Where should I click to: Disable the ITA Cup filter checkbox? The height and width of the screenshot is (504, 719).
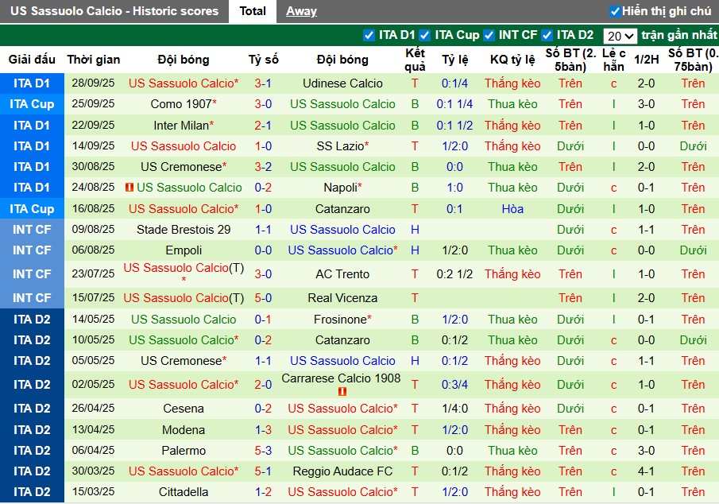[425, 35]
